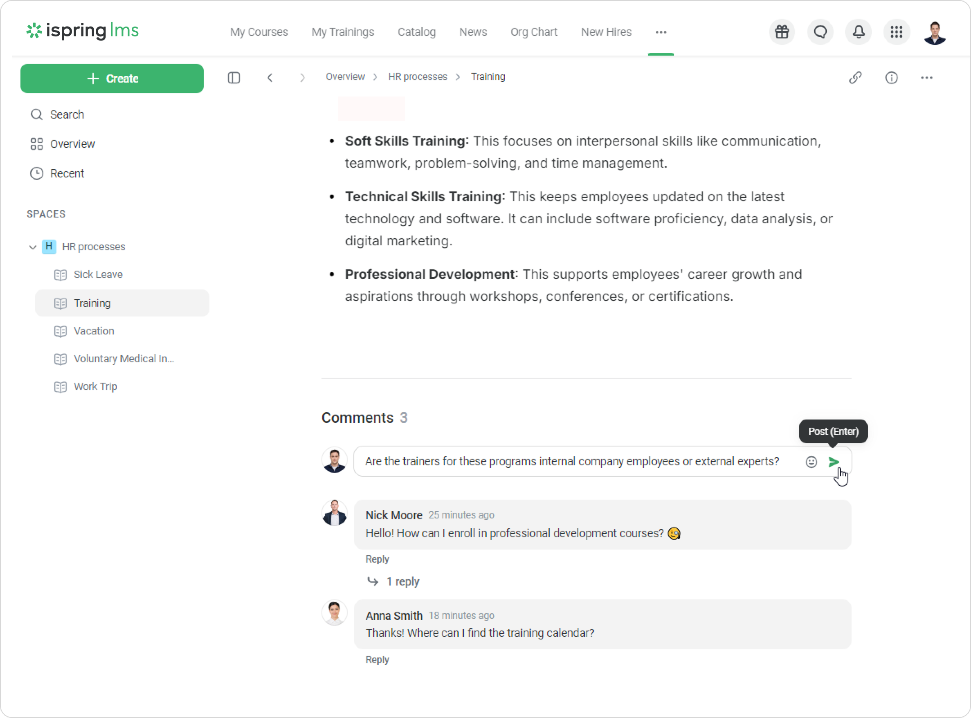971x718 pixels.
Task: Toggle the sidebar panel visibility
Action: pos(234,78)
